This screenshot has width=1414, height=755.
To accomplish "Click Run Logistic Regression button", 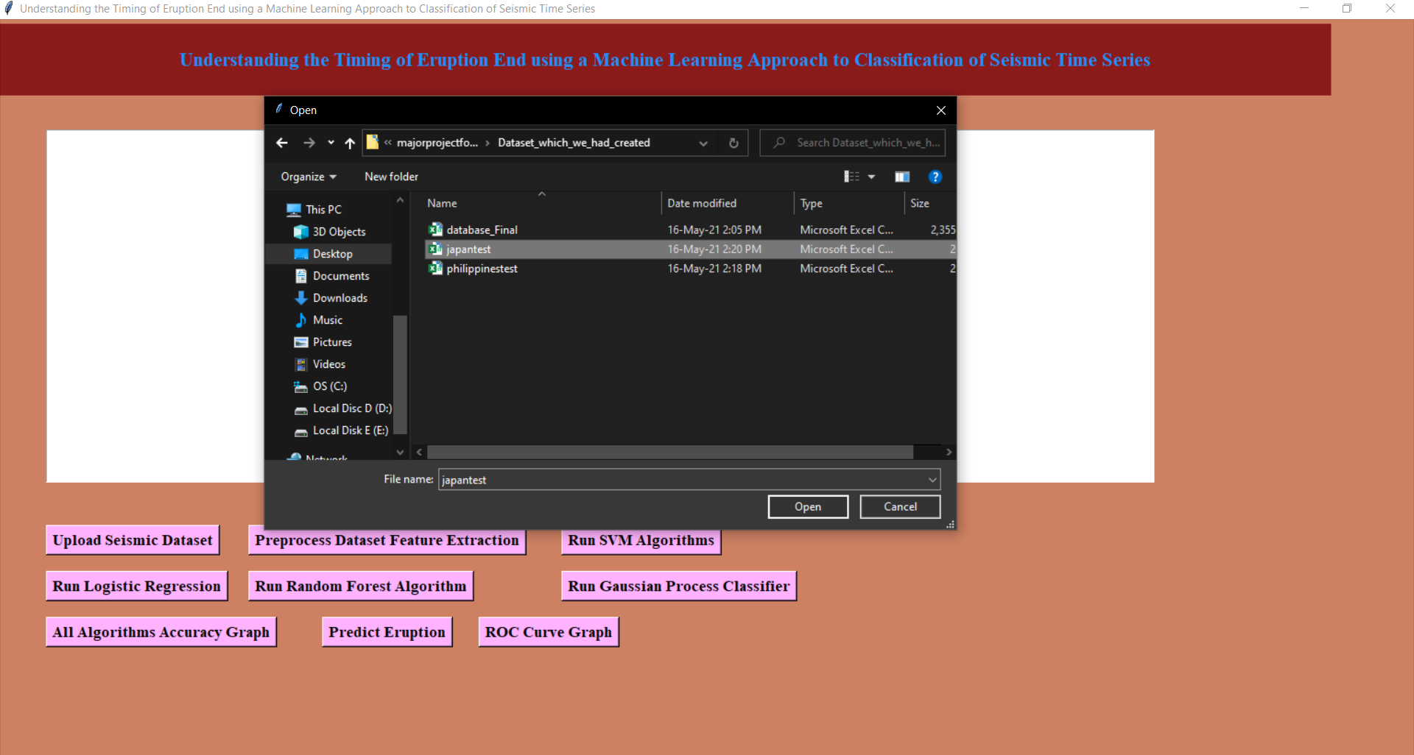I will tap(136, 586).
